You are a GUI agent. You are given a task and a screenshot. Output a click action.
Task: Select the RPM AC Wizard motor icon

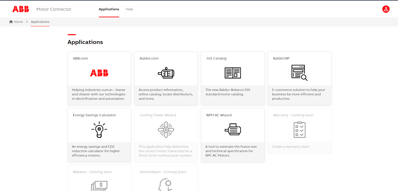tap(233, 129)
